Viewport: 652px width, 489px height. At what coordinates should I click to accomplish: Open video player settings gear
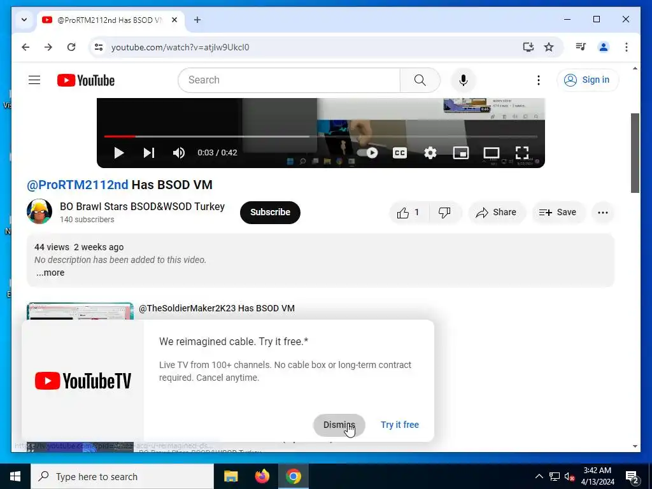tap(430, 153)
